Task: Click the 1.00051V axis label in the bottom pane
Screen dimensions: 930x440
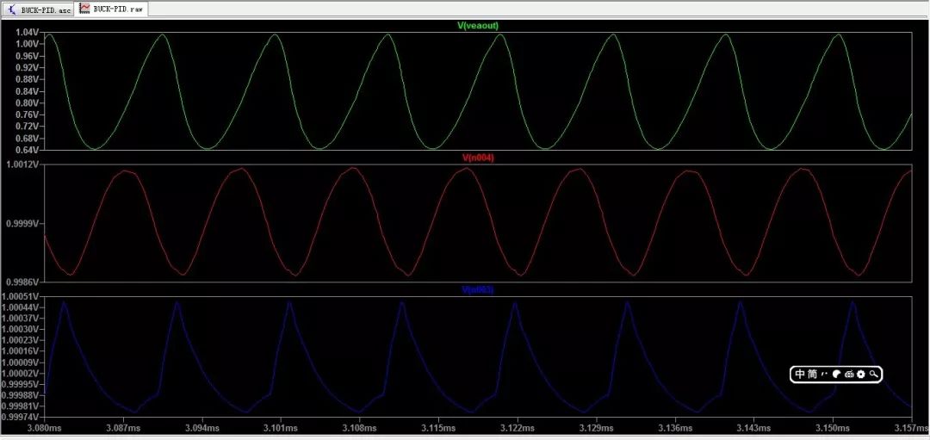Action: [x=22, y=296]
